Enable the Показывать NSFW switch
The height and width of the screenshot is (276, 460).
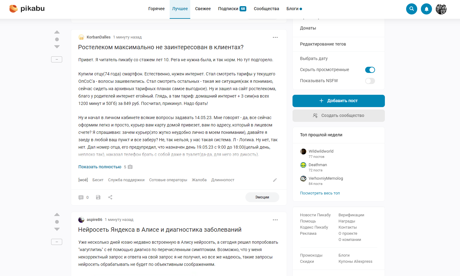point(370,81)
